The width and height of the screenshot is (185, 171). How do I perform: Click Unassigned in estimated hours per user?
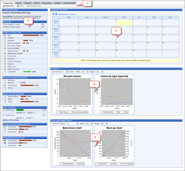pyautogui.click(x=25, y=140)
